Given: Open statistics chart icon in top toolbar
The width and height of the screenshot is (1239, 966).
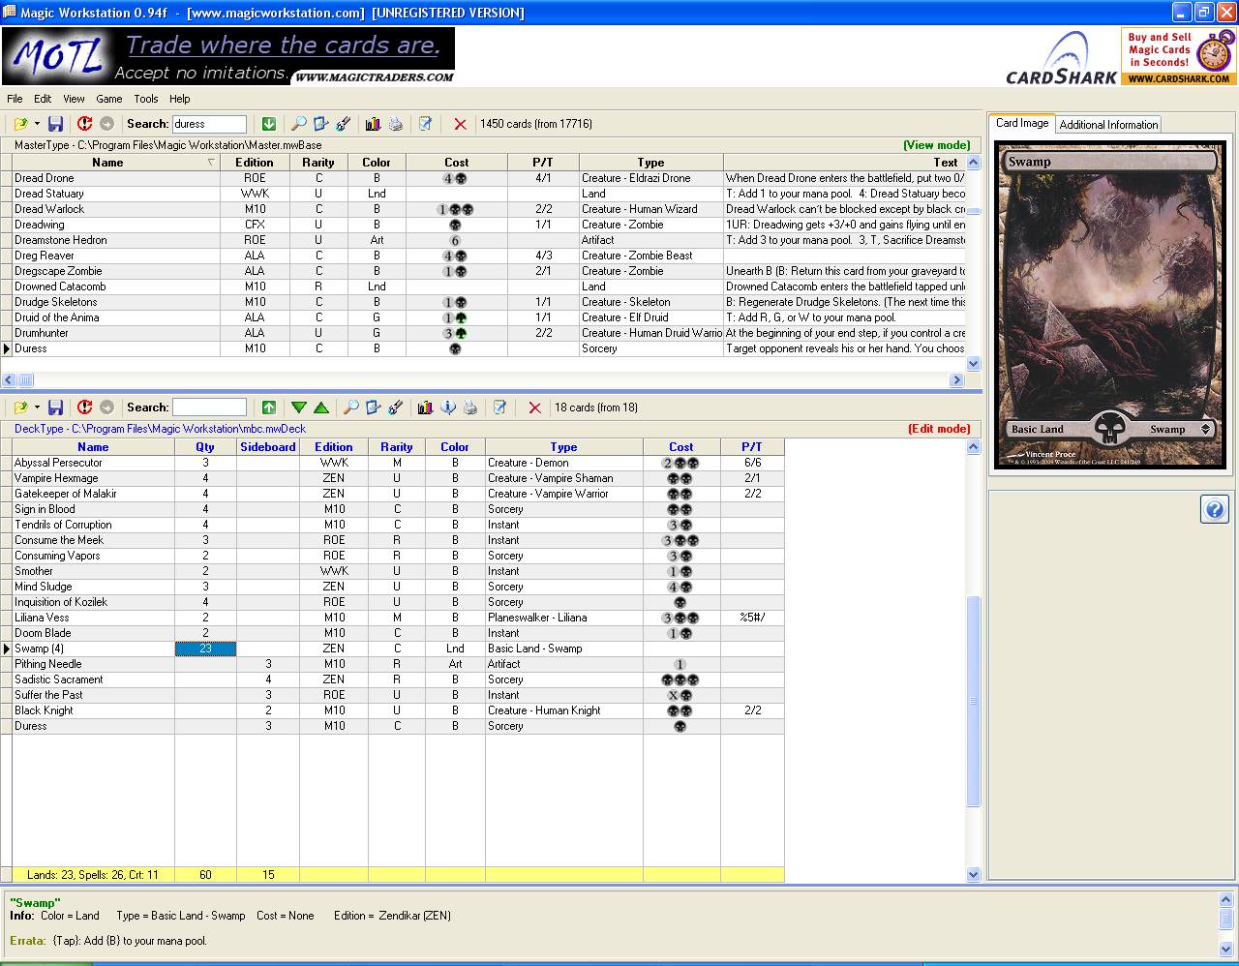Looking at the screenshot, I should (373, 124).
